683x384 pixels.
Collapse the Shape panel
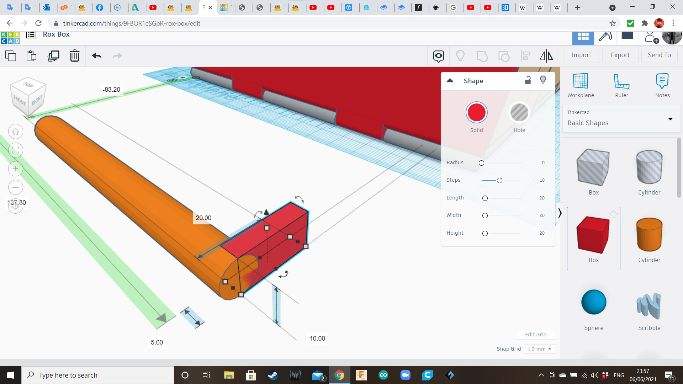[x=450, y=80]
